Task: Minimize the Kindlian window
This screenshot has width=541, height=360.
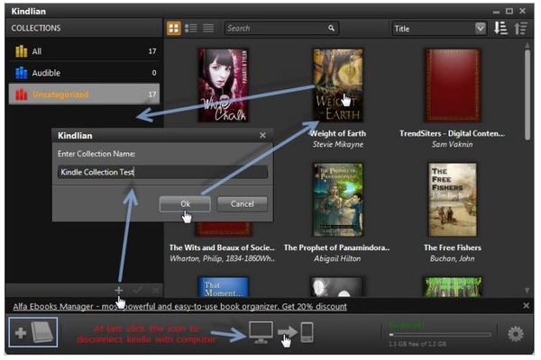Action: coord(496,12)
